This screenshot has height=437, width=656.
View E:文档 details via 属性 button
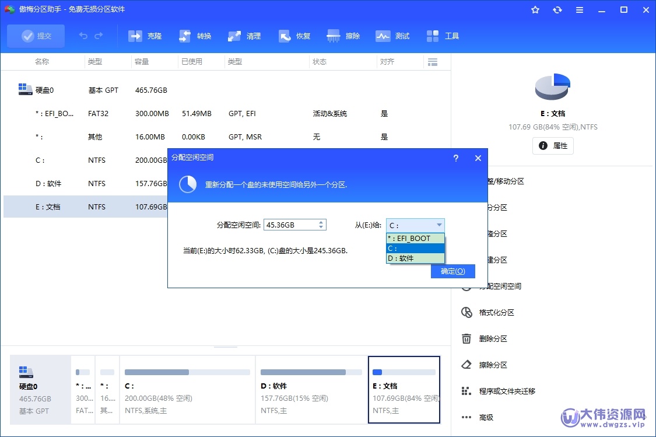[x=552, y=145]
